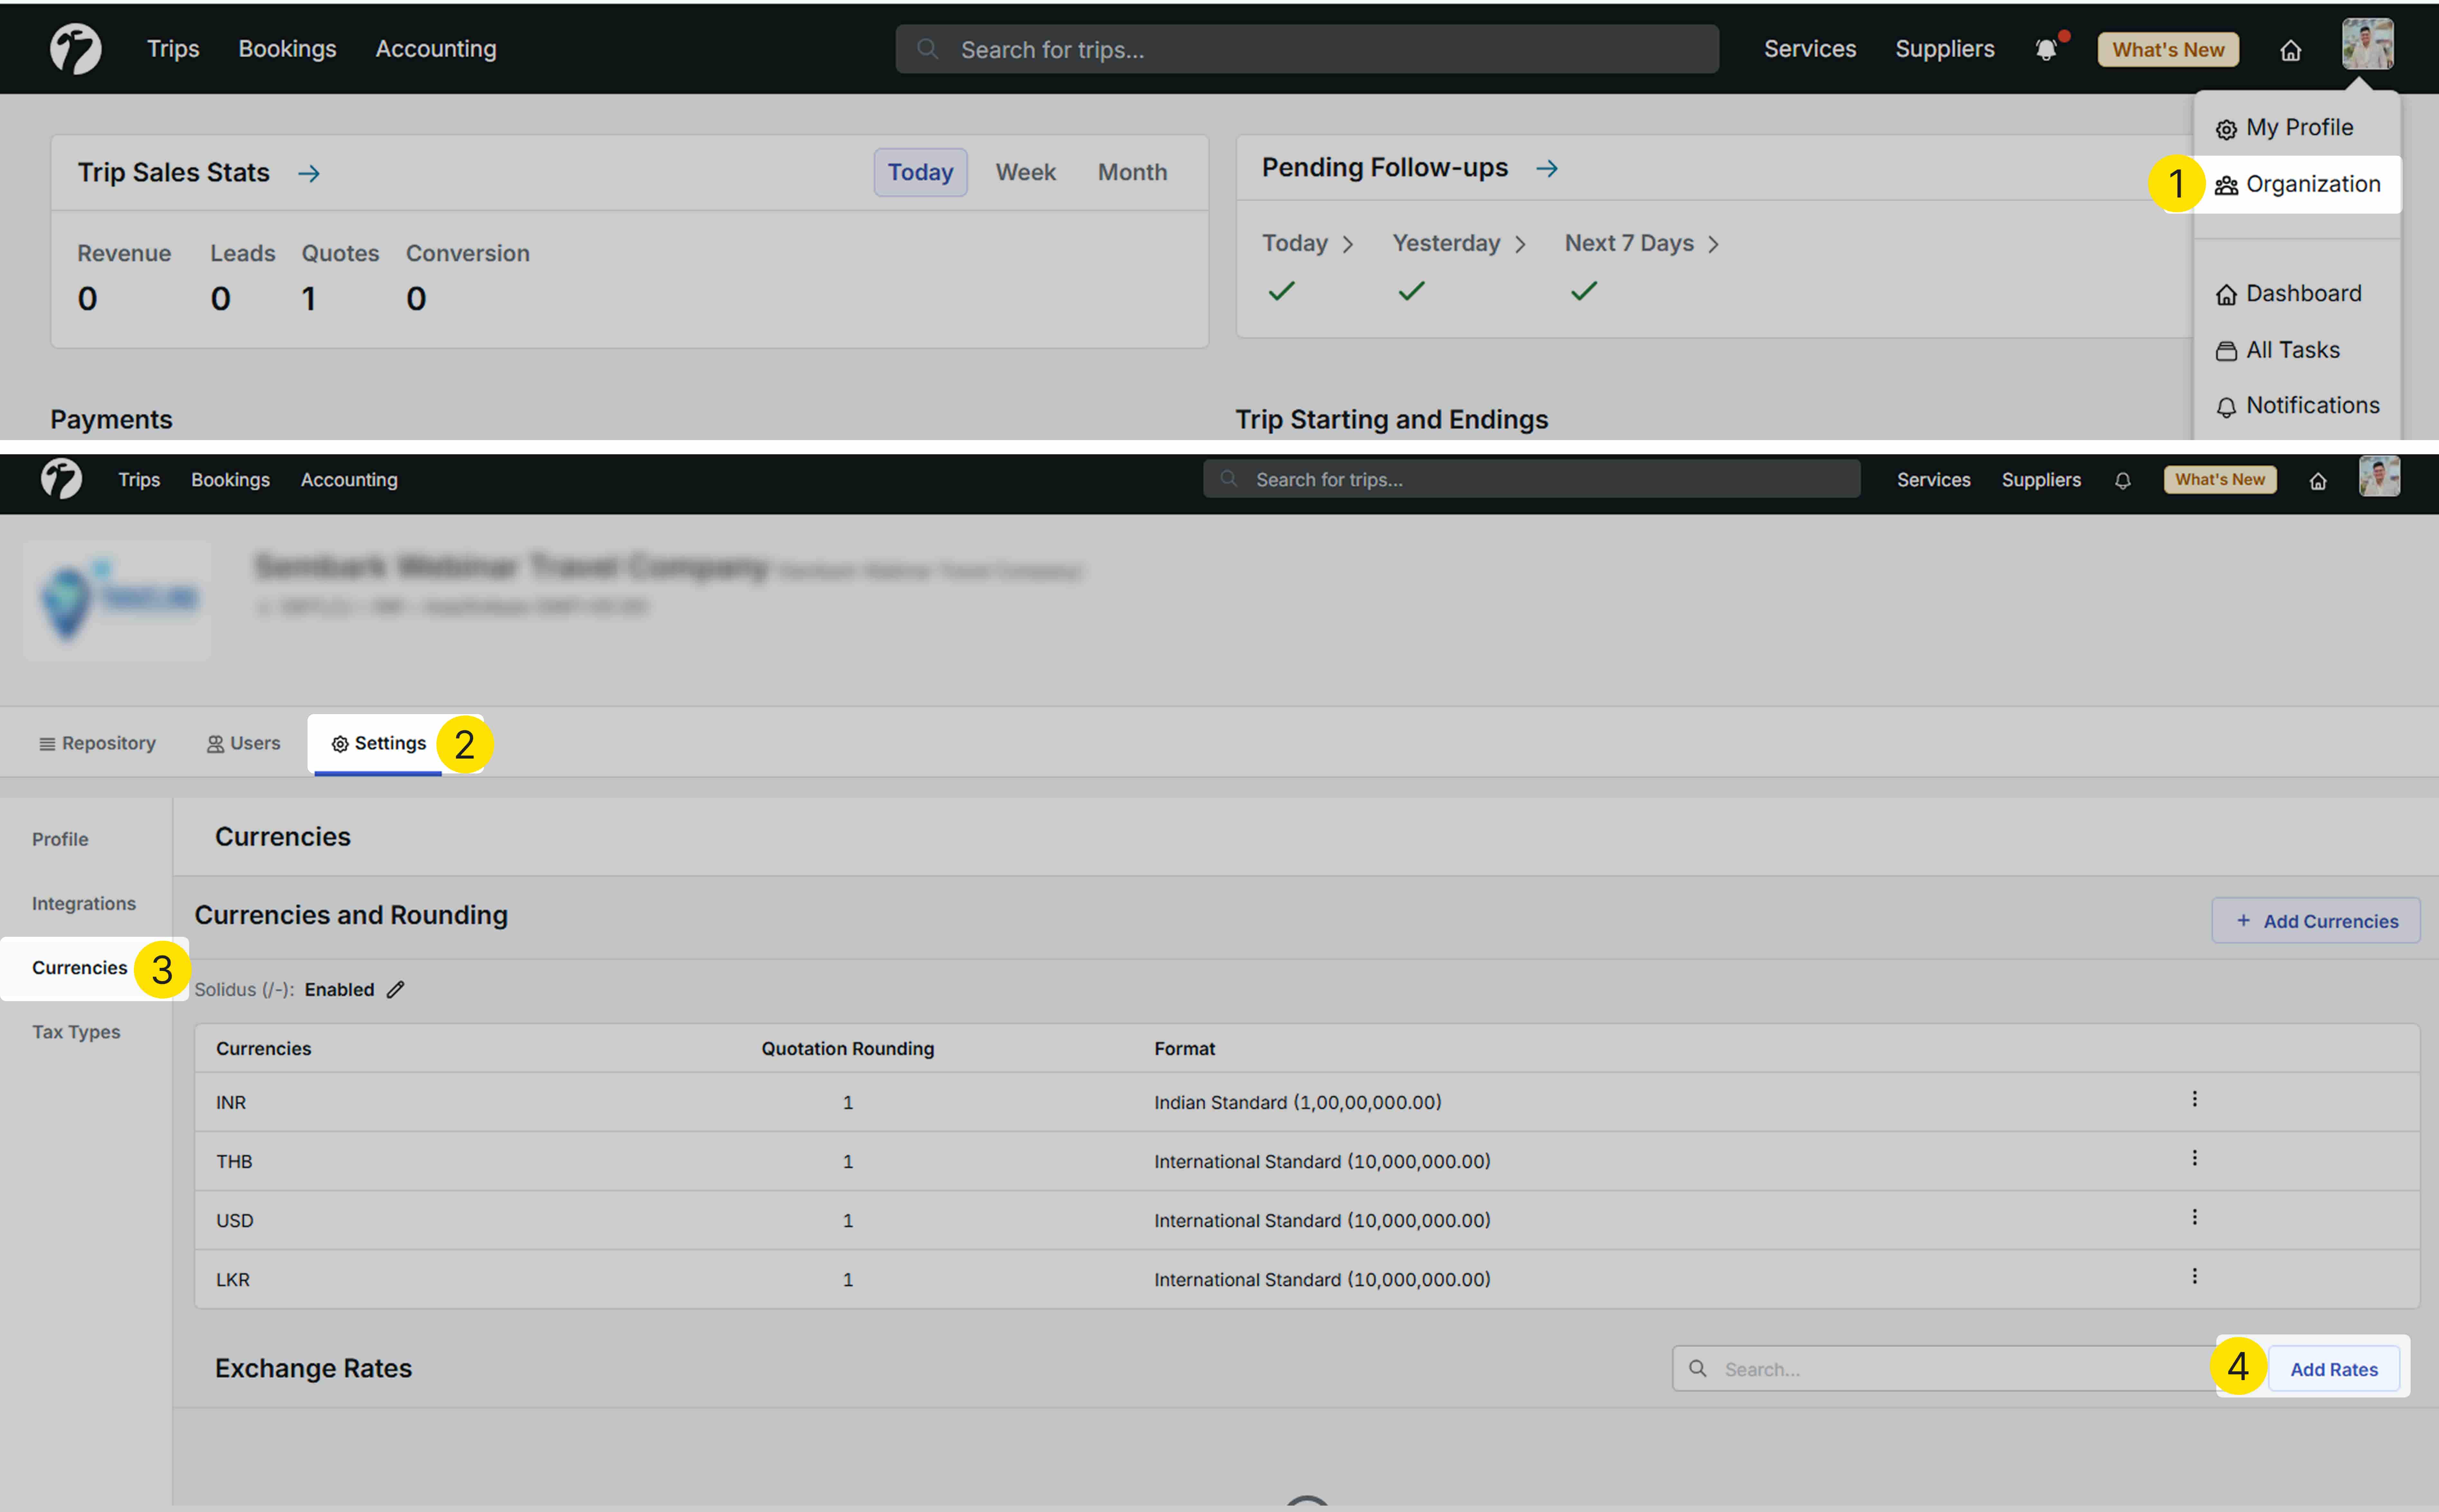Select Integrations in the settings sidebar

point(84,904)
